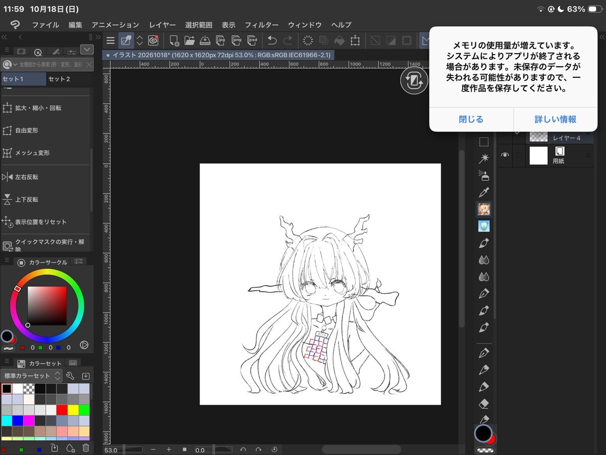Collapse left palette dock double arrow
The height and width of the screenshot is (455, 606).
coord(4,37)
